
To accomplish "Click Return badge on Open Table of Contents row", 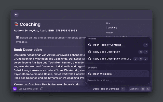I will pyautogui.click(x=145, y=45).
